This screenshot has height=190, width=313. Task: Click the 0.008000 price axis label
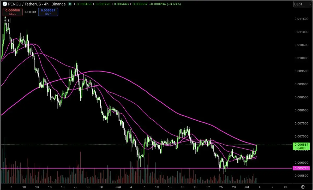(301, 110)
